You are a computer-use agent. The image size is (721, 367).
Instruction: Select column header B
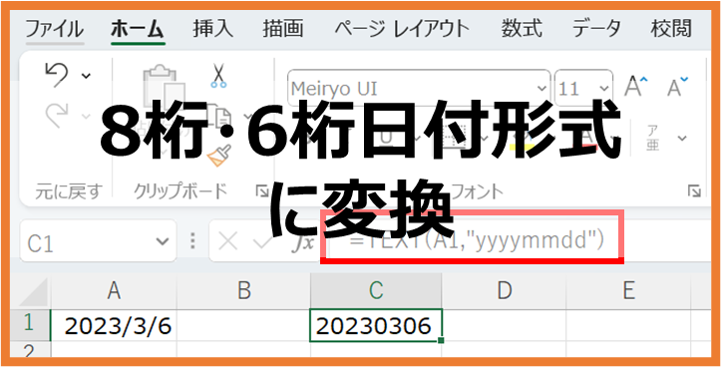click(x=243, y=291)
